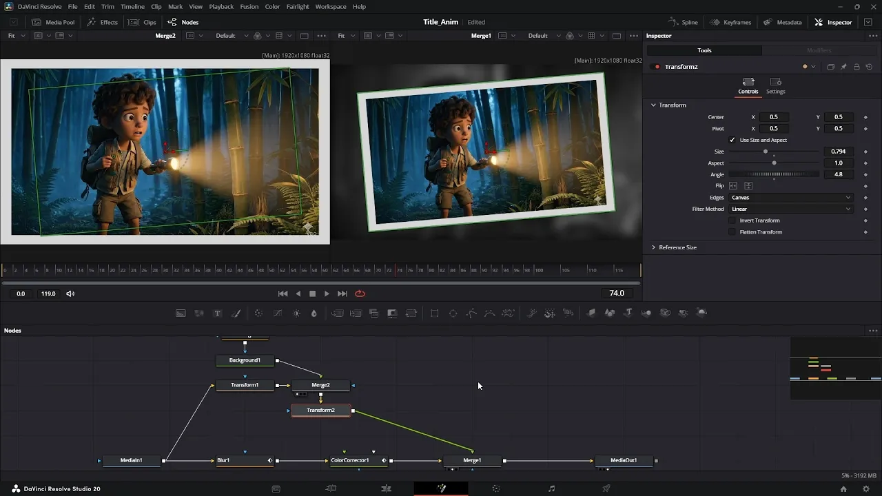Open the Versions icon for Transform2
The image size is (882, 496).
pos(830,67)
